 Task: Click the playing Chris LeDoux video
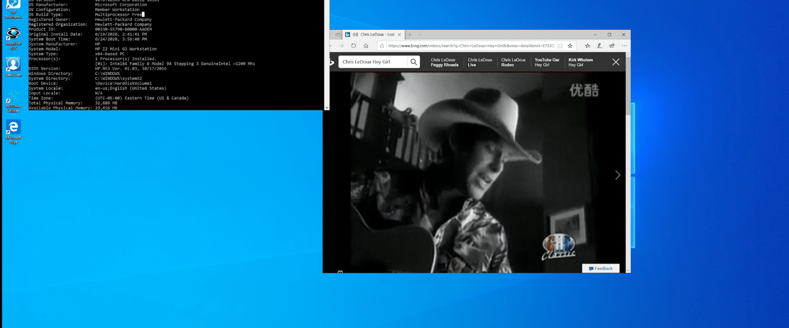tap(474, 172)
